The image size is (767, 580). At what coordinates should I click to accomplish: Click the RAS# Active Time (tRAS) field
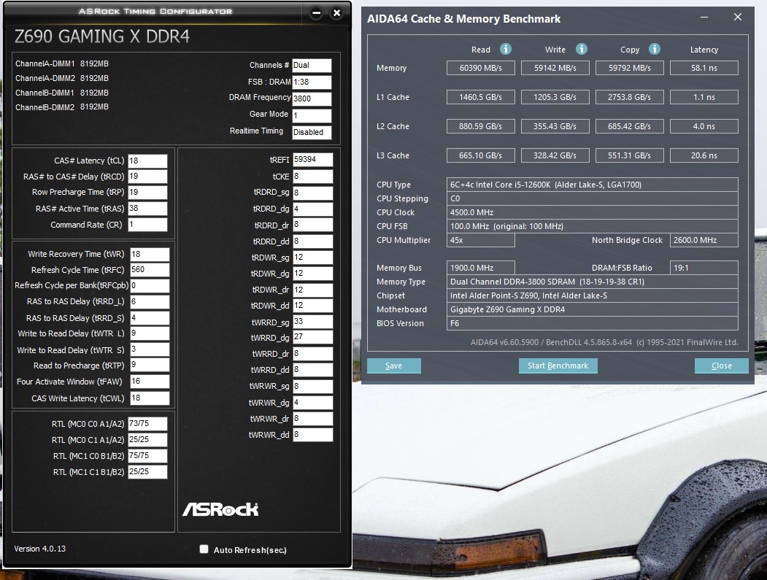pyautogui.click(x=147, y=209)
